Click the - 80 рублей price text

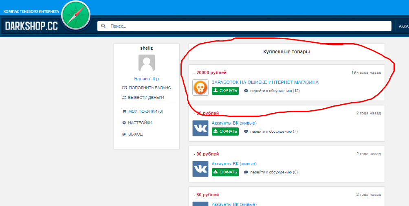click(x=206, y=195)
